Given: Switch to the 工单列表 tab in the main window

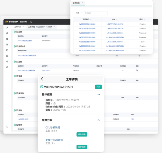Looking at the screenshot, I should (18, 27).
